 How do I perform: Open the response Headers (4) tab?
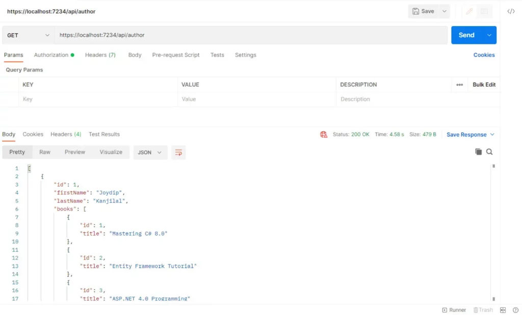pos(66,134)
